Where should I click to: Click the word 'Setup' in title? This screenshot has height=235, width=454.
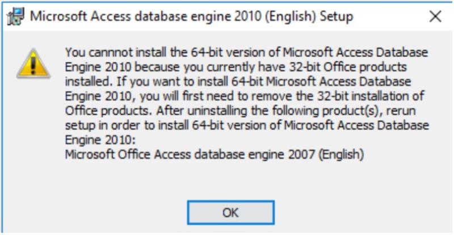point(335,16)
